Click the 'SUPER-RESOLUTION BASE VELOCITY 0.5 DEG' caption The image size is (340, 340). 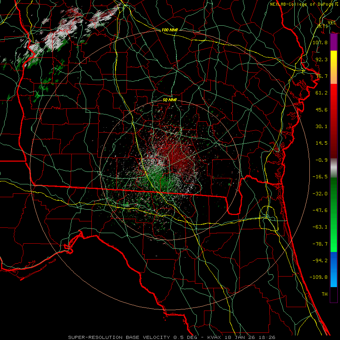[x=133, y=337]
